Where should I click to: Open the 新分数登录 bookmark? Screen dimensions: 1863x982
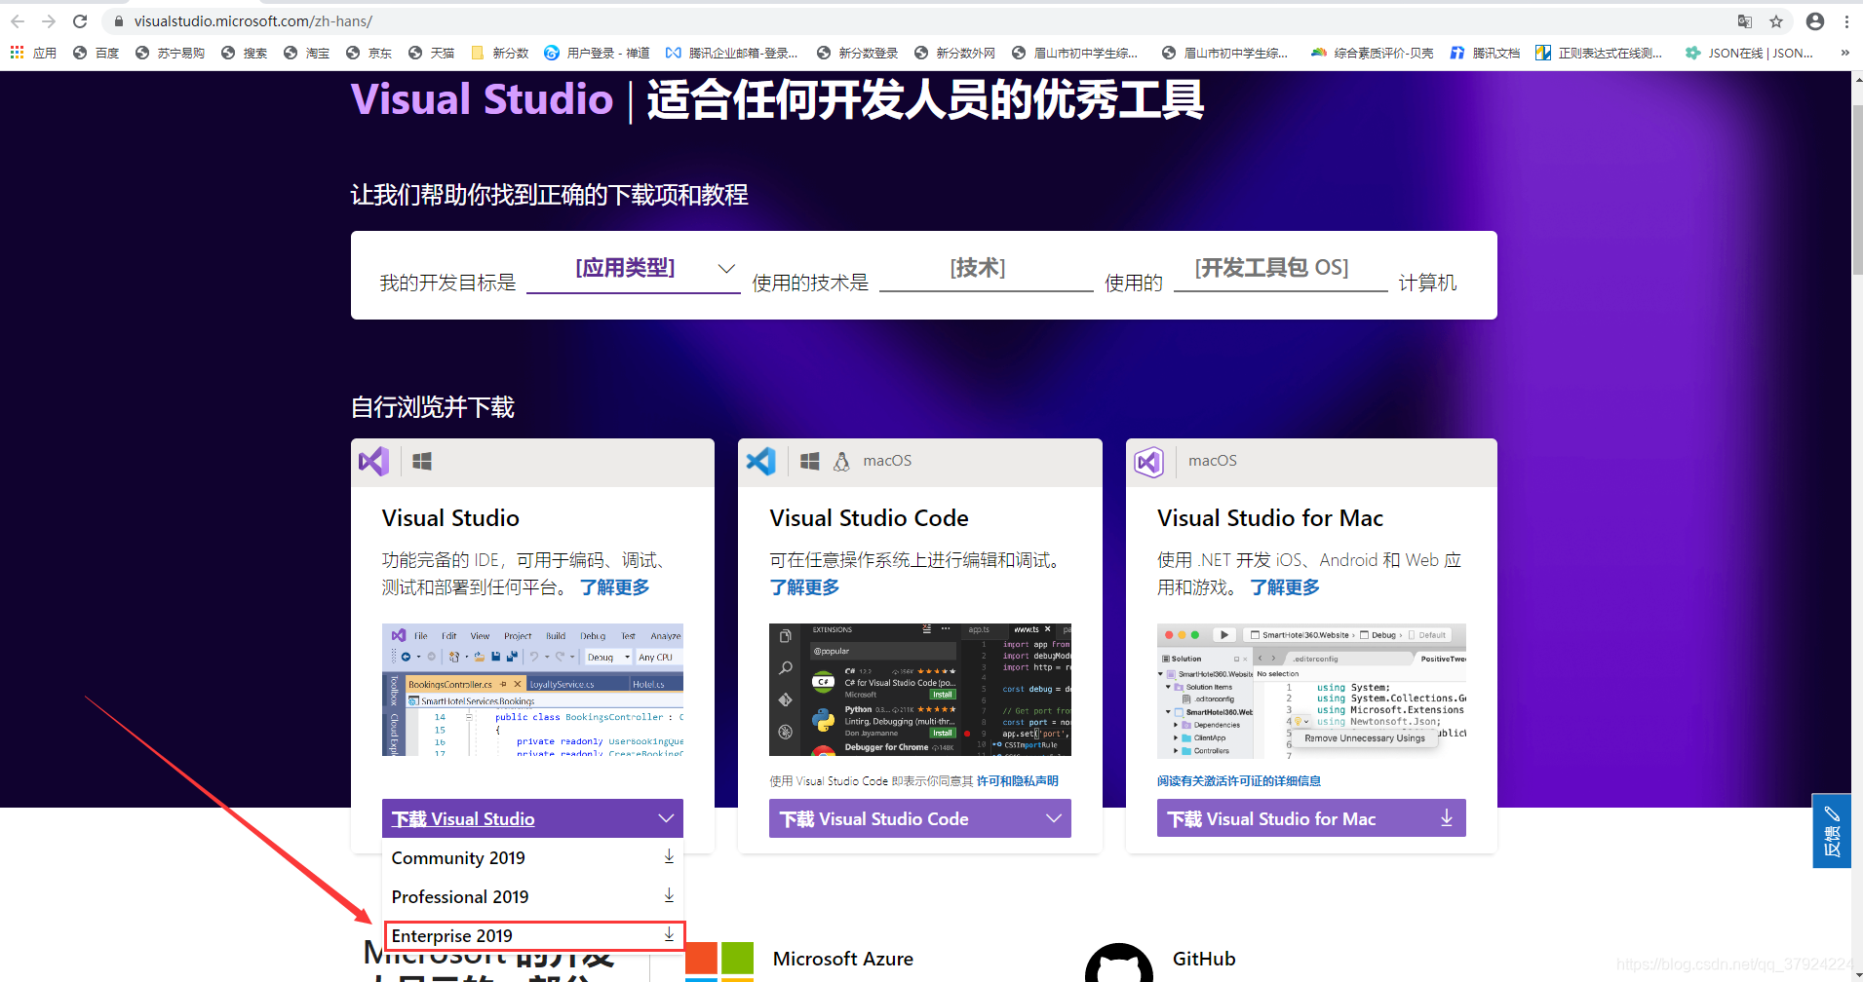point(858,53)
